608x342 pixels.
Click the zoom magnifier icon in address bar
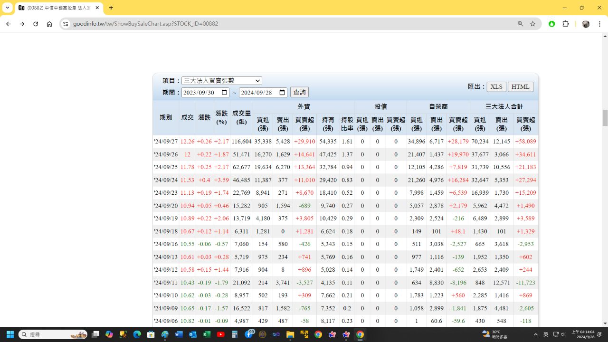(x=520, y=24)
